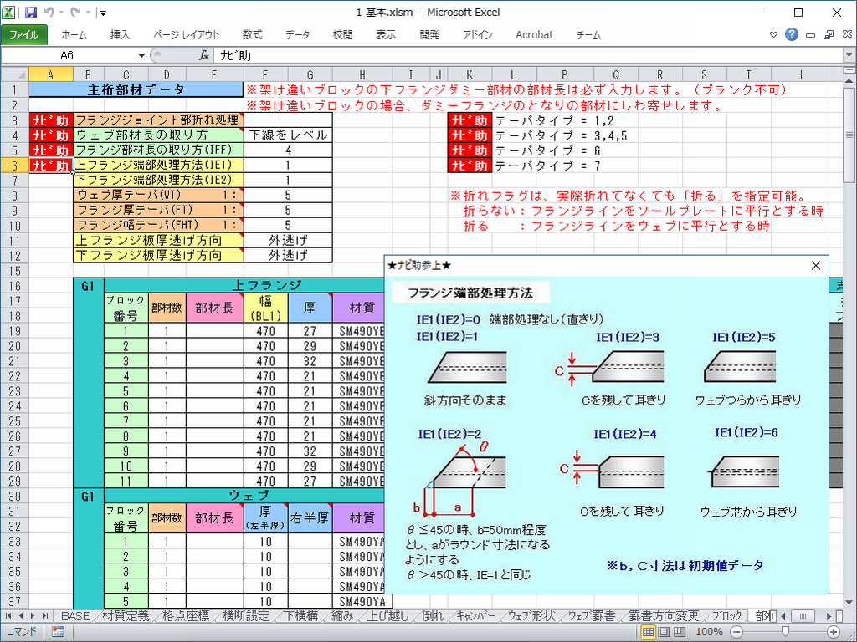This screenshot has height=642, width=857.
Task: Open the Name Box dropdown arrow
Action: click(139, 55)
